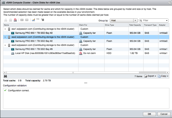Click 'Do not claim' cell for Local HP Disk
The width and height of the screenshot is (172, 118).
click(89, 53)
